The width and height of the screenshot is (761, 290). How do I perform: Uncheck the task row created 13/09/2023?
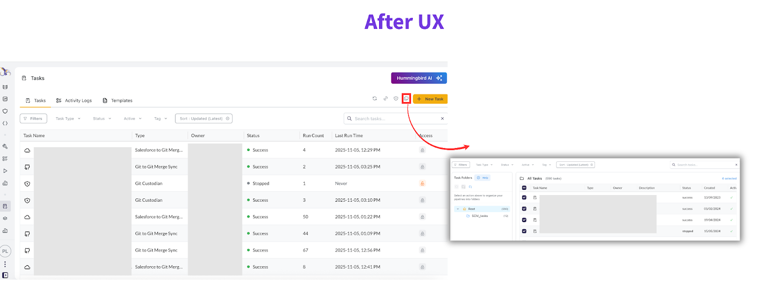524,197
